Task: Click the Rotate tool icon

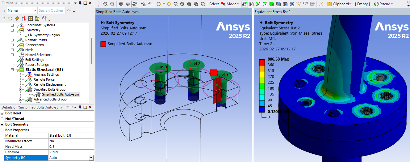Action: [x=159, y=4]
